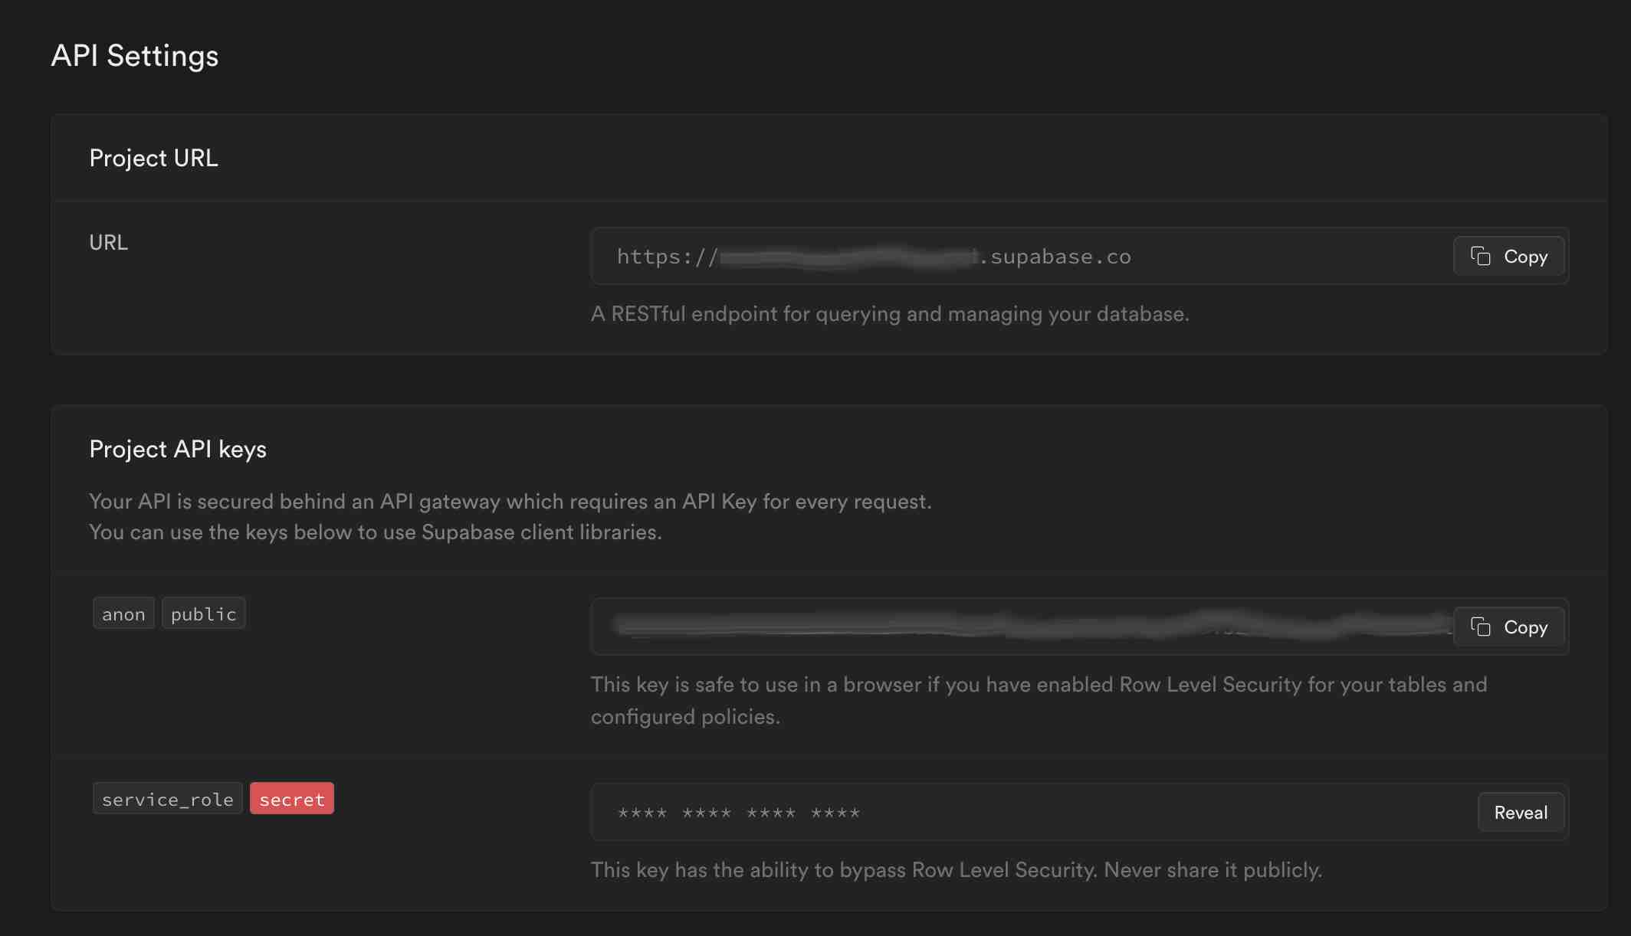Screen dimensions: 1631x936
Task: Click the Project URL section heading
Action: coord(153,158)
